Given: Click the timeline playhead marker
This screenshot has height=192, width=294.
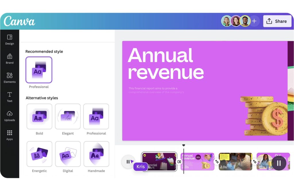Looking at the screenshot, I should coord(183,145).
